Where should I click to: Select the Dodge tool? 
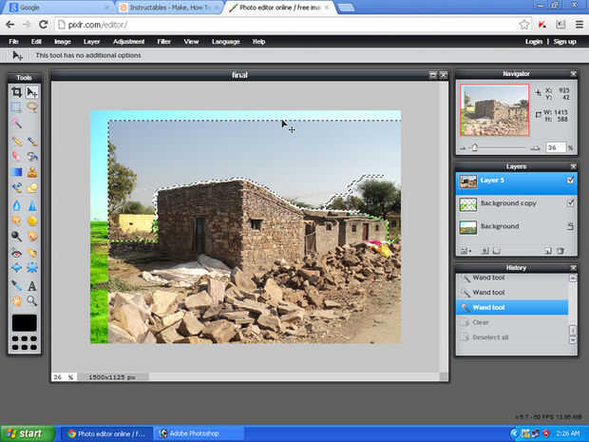[x=16, y=236]
